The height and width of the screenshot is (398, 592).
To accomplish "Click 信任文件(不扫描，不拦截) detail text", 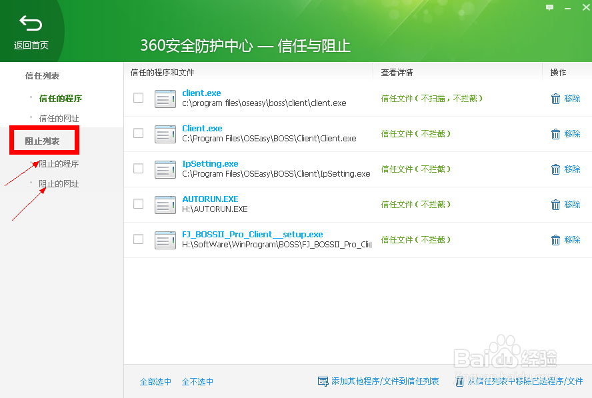I will [x=431, y=99].
